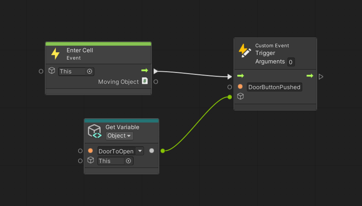
Task: Open object picker for This in Get Variable
Action: (x=129, y=161)
